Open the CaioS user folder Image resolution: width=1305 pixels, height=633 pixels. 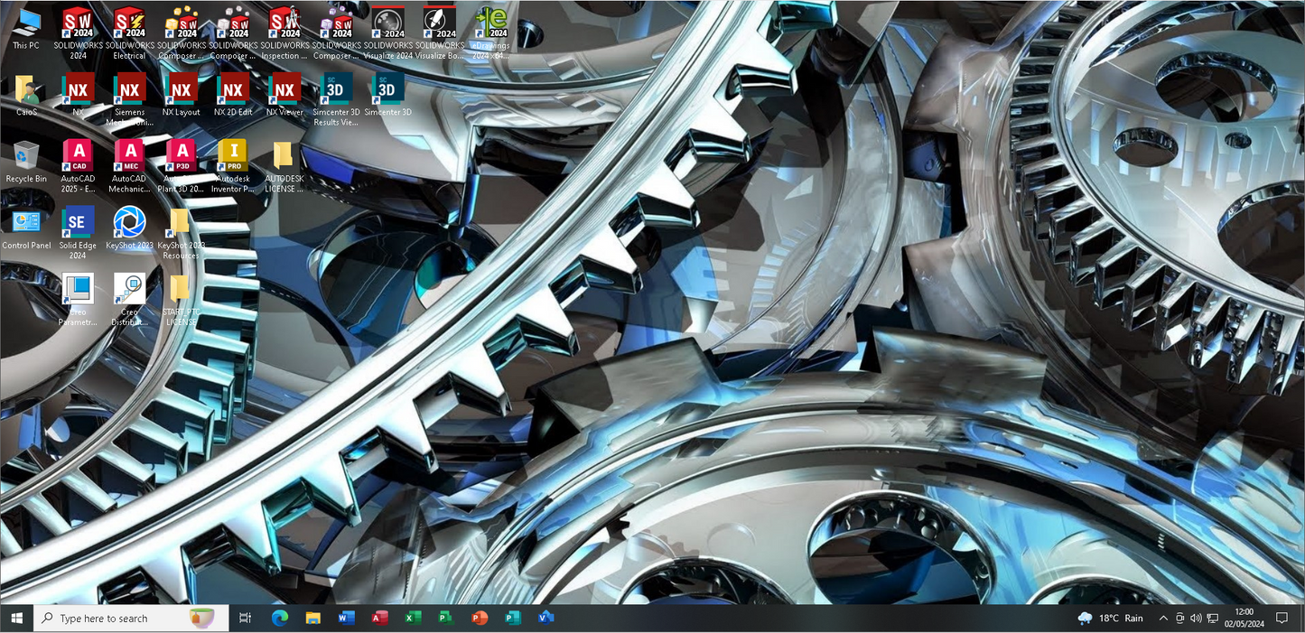[26, 95]
